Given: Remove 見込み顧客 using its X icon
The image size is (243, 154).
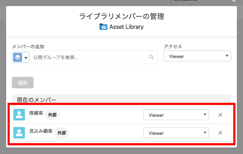Looking at the screenshot, I should [x=220, y=133].
